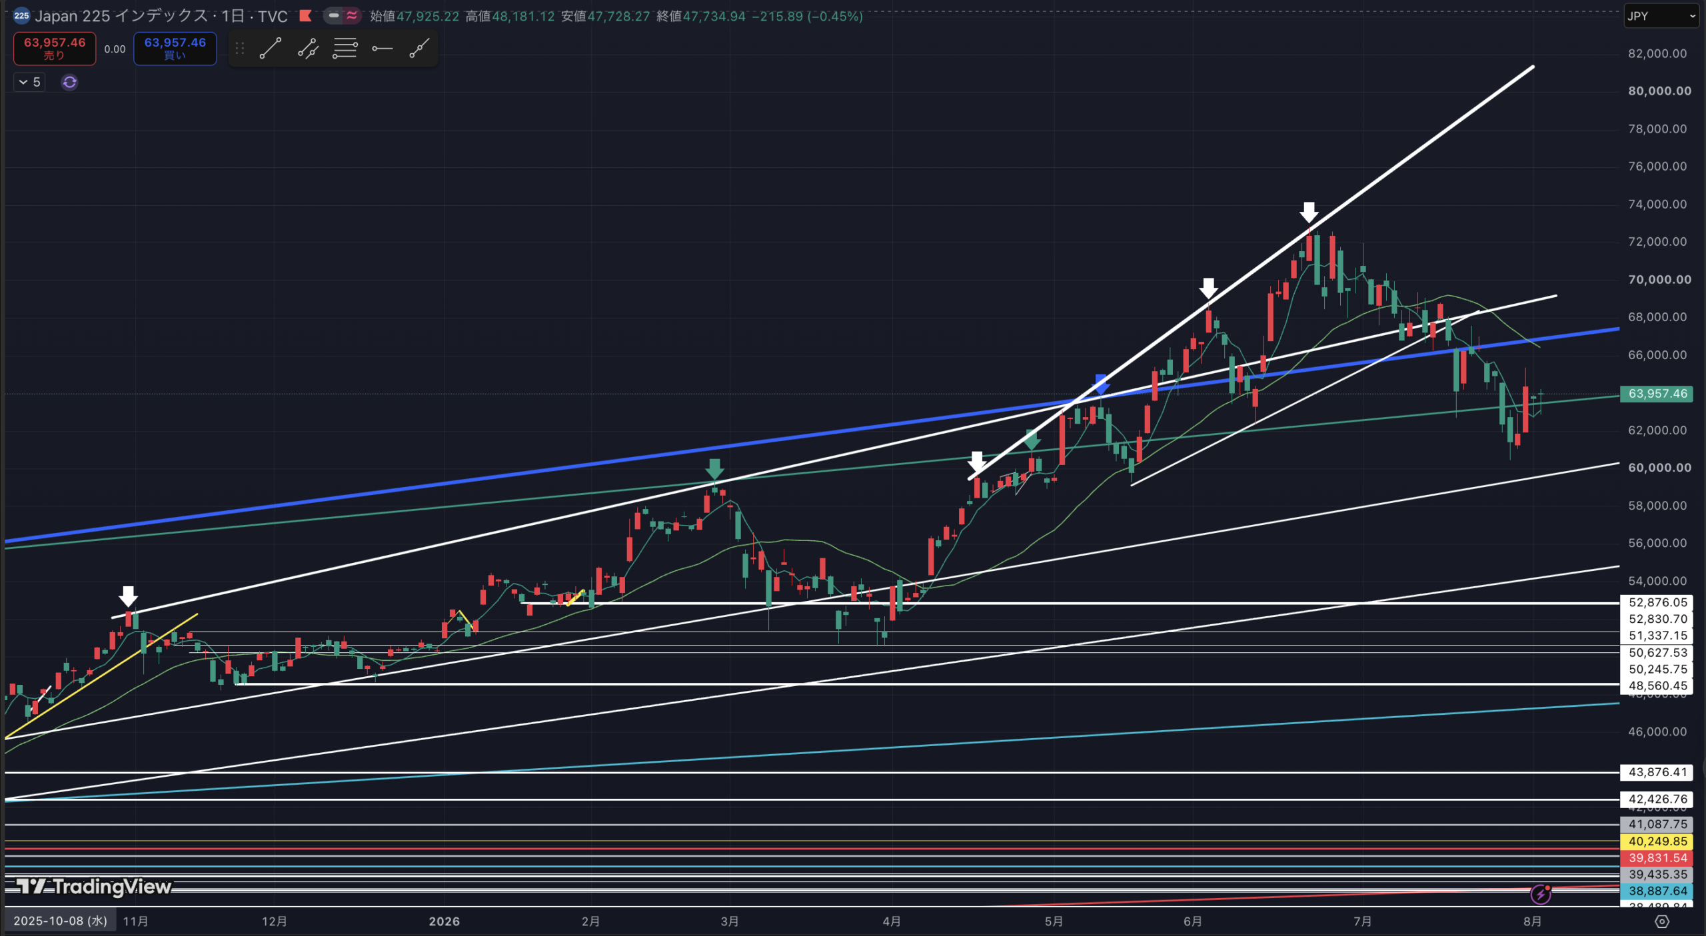
Task: Click the Japan 225 symbol logo
Action: (x=21, y=16)
